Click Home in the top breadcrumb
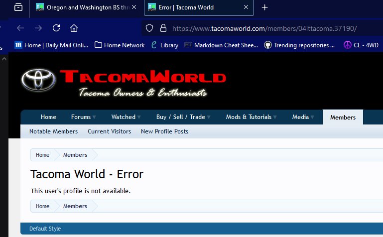The height and width of the screenshot is (237, 383). pyautogui.click(x=42, y=155)
